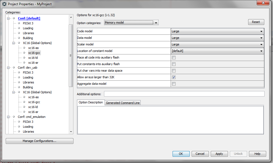Click the categories tree scroll up arrow

pos(71,17)
